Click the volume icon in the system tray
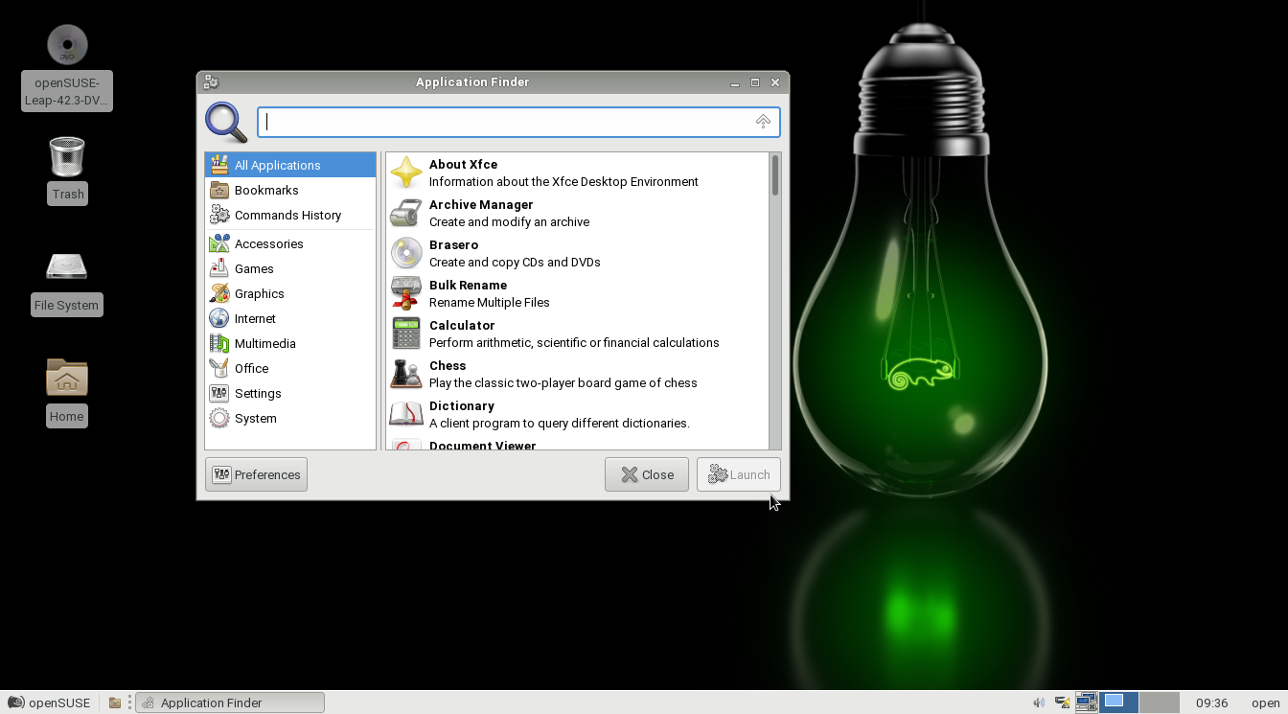This screenshot has width=1288, height=714. [1039, 702]
